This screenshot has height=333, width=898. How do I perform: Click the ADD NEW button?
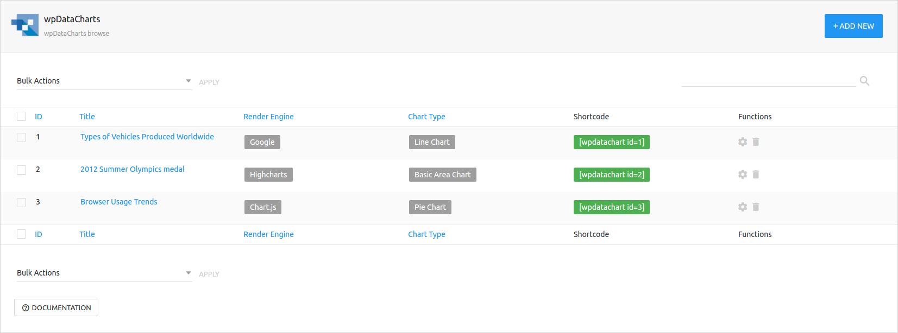pyautogui.click(x=853, y=26)
